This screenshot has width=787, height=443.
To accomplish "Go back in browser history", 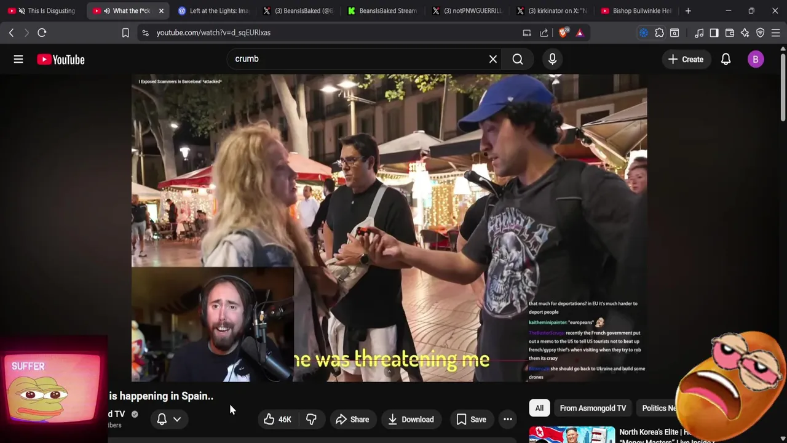I will 11,33.
